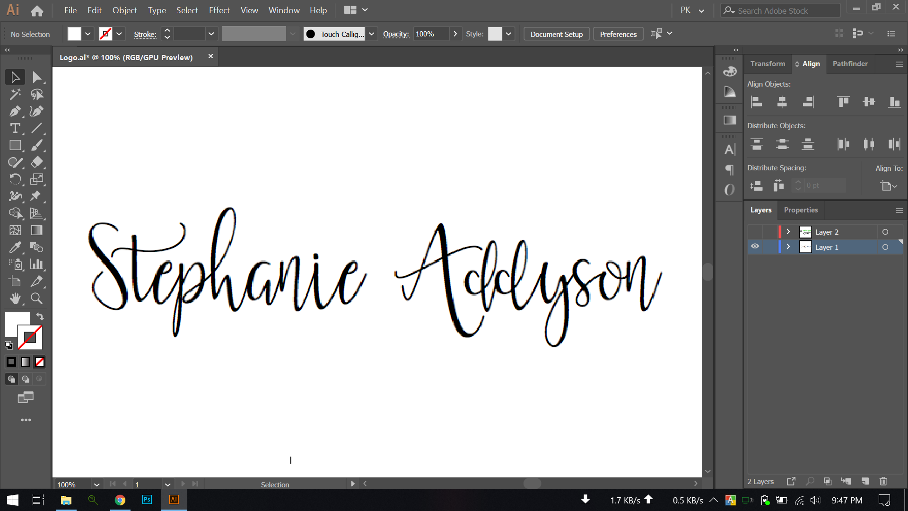Select the Selection tool arrow
This screenshot has height=511, width=908.
click(x=15, y=77)
